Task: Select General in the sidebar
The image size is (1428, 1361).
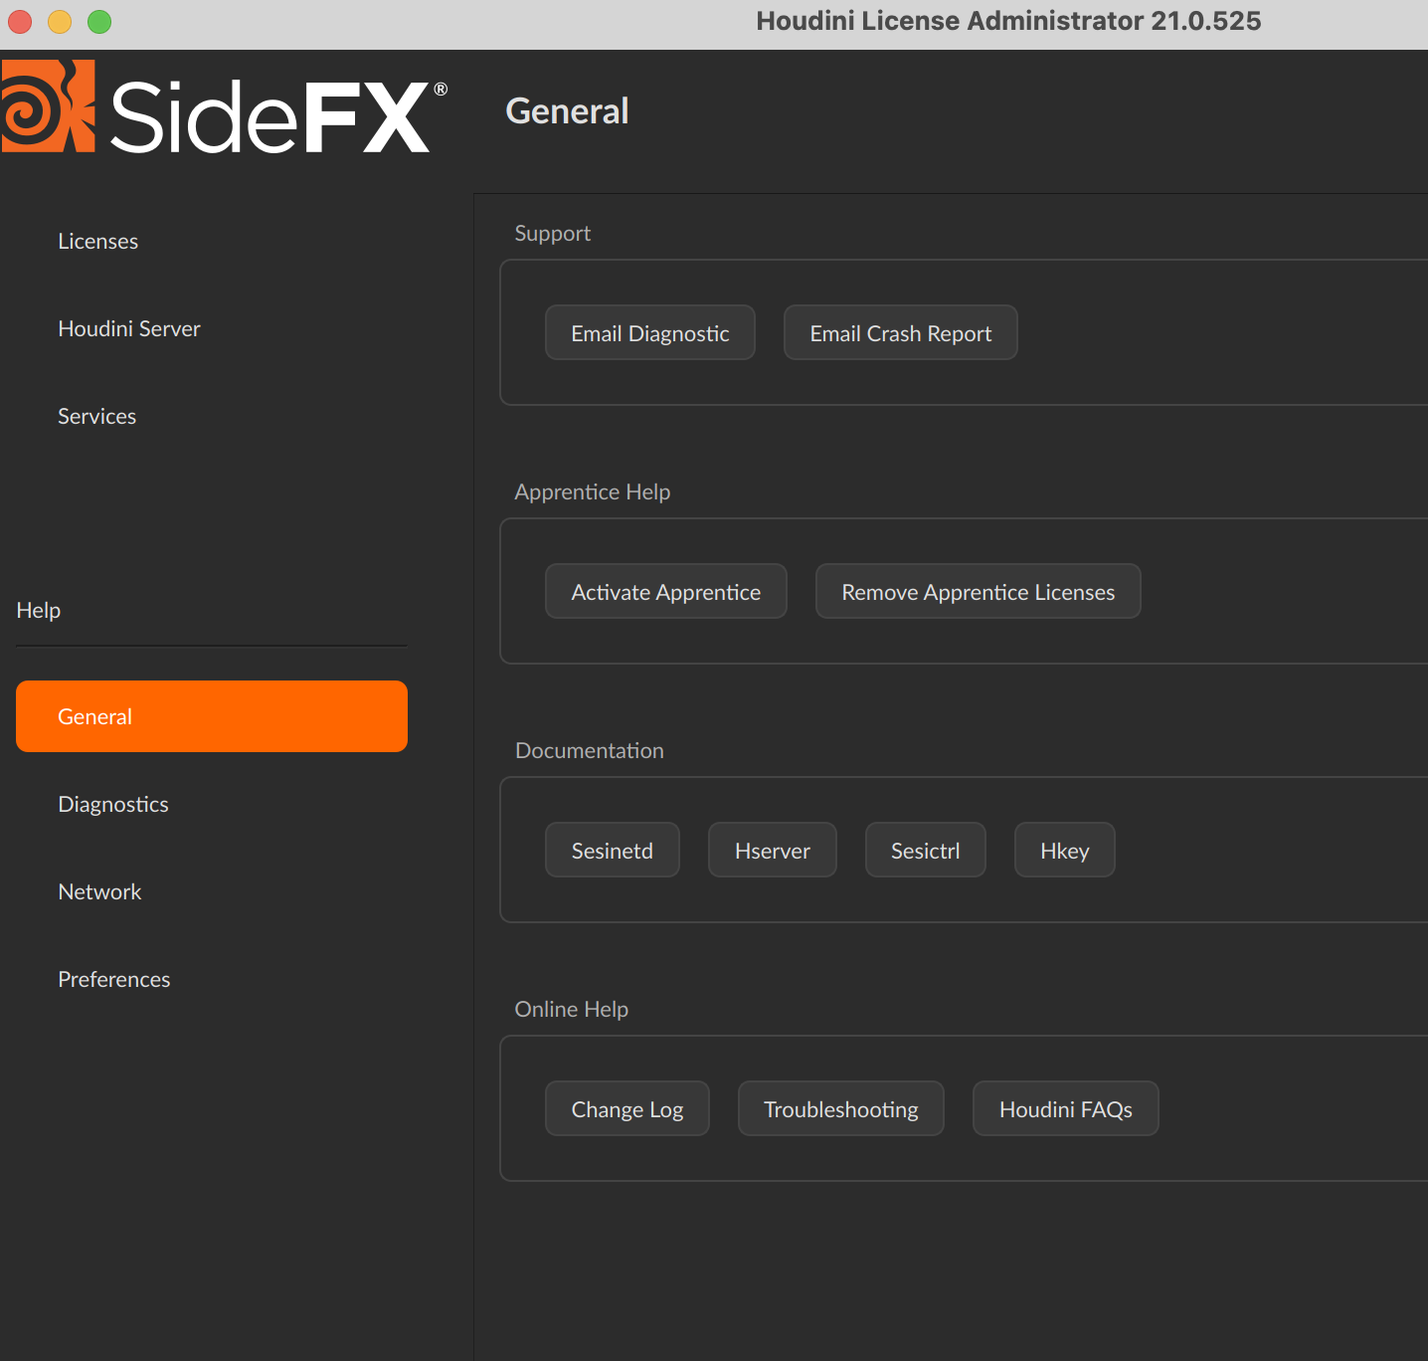Action: click(x=212, y=716)
